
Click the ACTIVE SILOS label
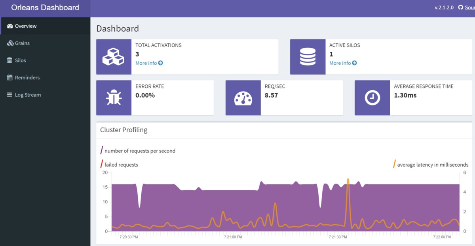tap(345, 45)
